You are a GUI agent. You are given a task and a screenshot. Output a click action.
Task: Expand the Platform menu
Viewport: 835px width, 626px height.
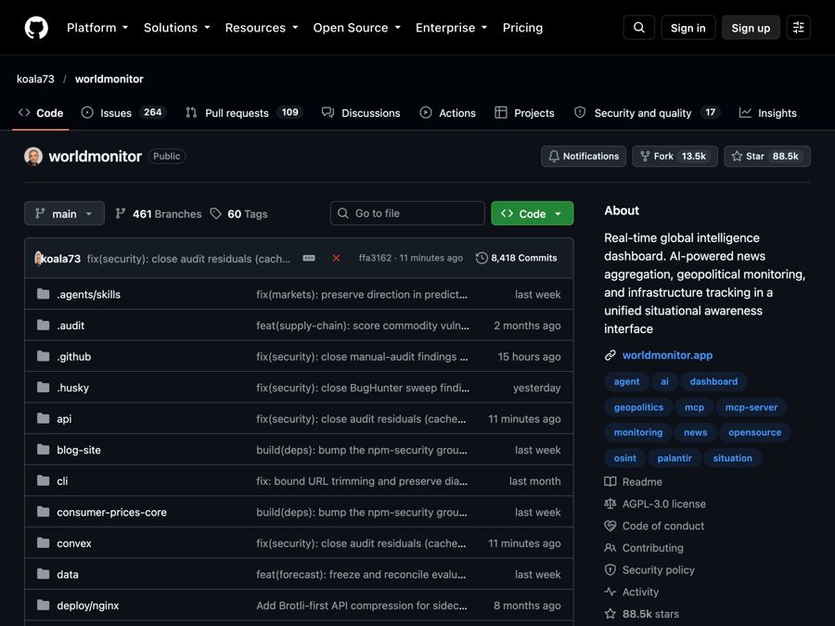(x=97, y=28)
